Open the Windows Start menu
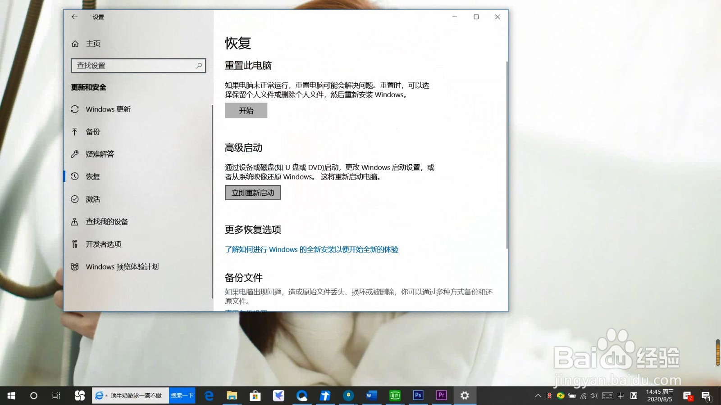 coord(11,396)
